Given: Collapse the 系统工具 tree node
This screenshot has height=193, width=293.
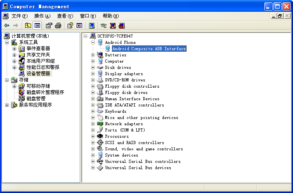Looking at the screenshot, I should 7,42.
